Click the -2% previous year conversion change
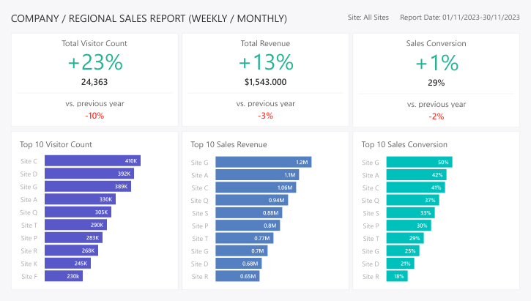Viewport: 531px width, 301px height. (437, 116)
